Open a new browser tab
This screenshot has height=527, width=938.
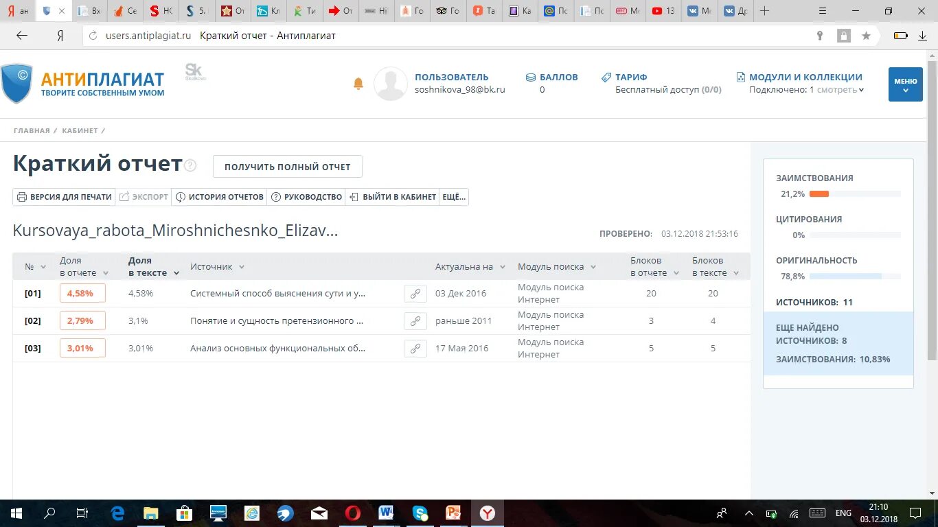pos(764,11)
